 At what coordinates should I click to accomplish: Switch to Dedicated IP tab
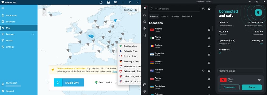[x=187, y=16]
